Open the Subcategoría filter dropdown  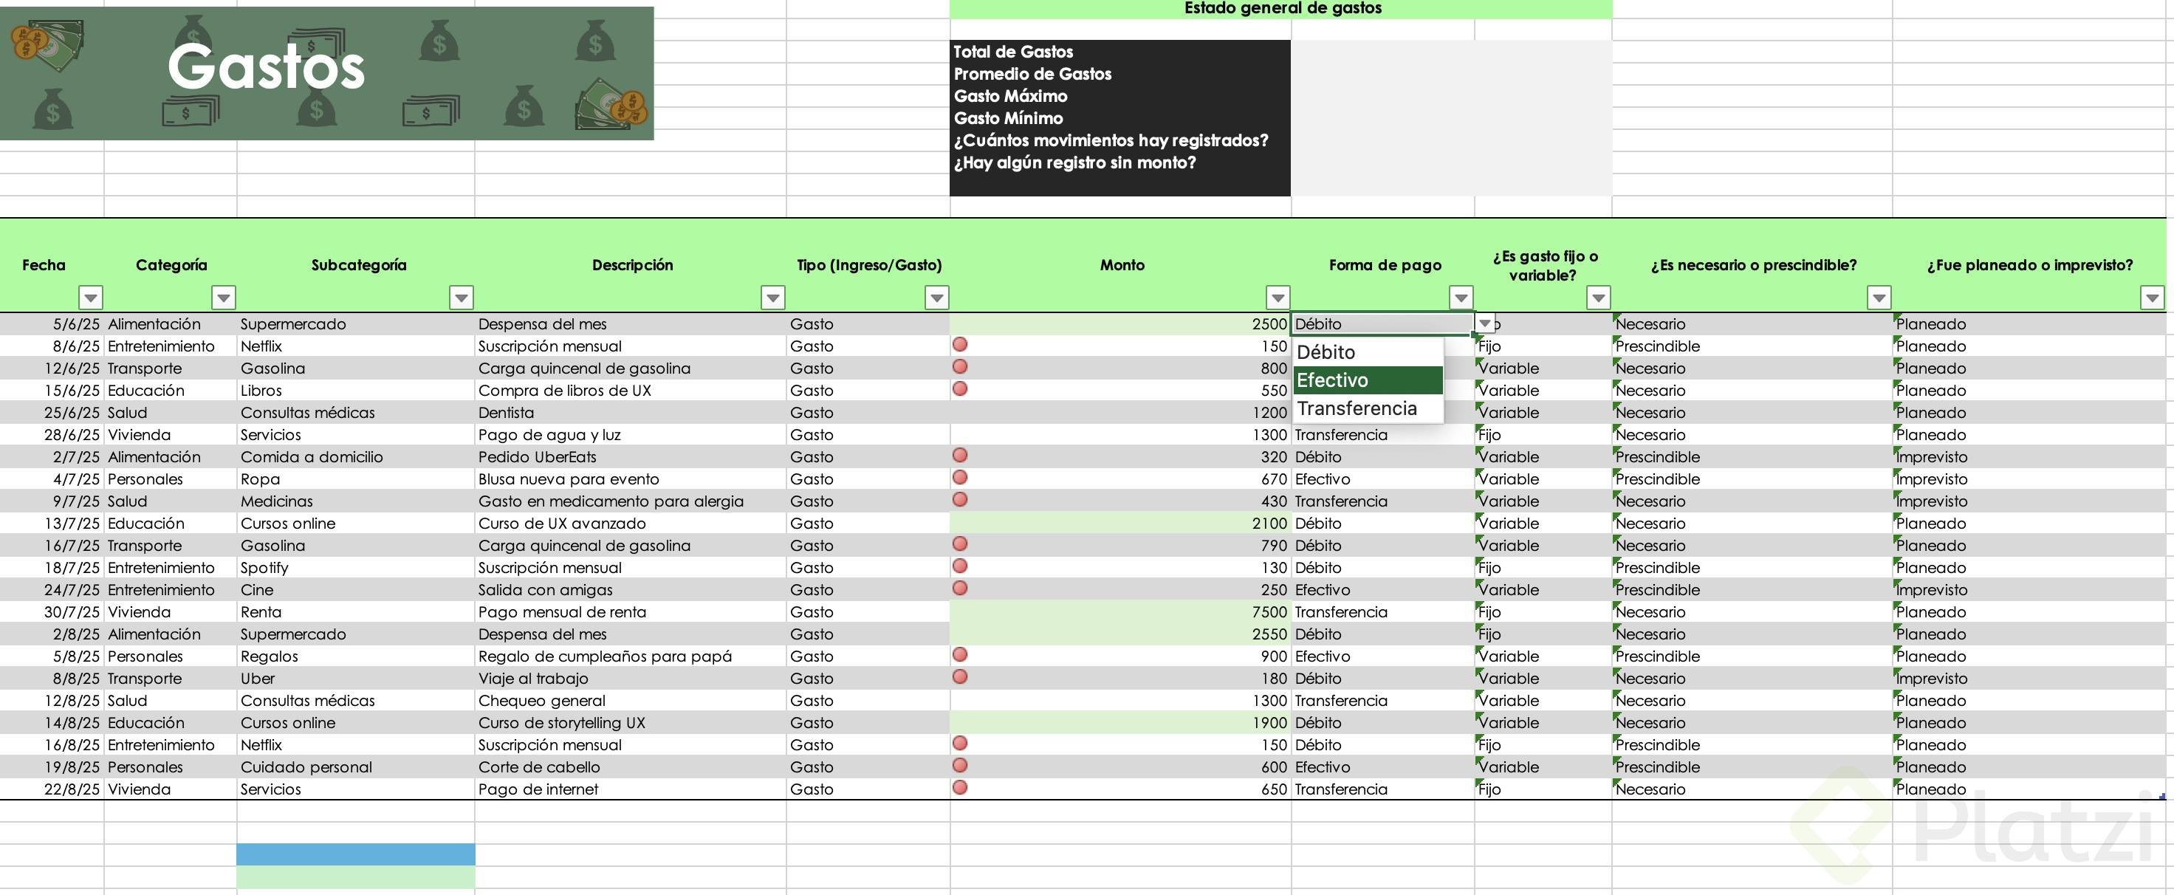click(x=461, y=297)
